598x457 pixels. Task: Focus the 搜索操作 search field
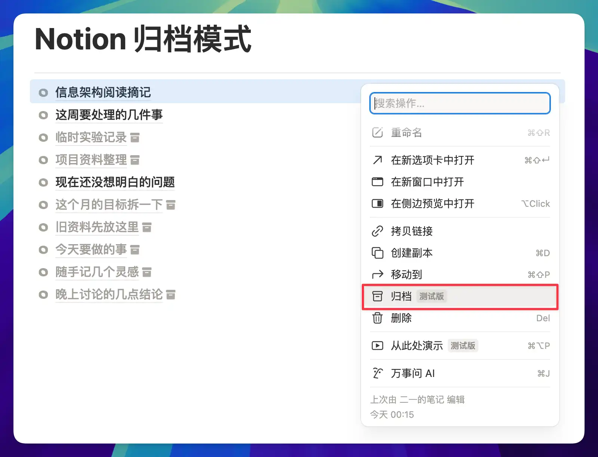pyautogui.click(x=460, y=103)
